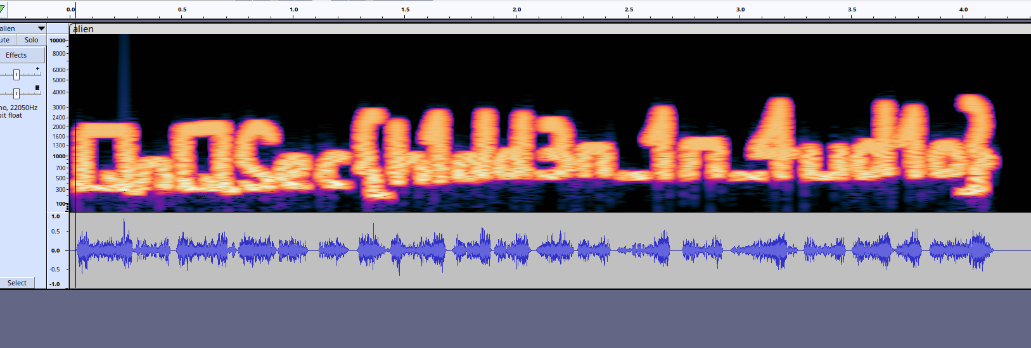
Task: Click the timeline ruler at 4.0 seconds
Action: (963, 11)
